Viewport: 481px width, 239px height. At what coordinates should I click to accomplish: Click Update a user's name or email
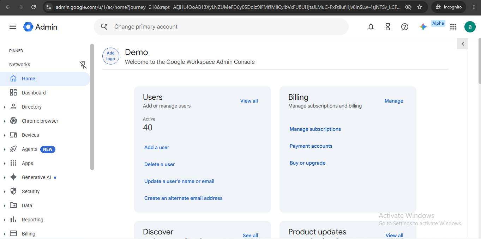point(179,181)
